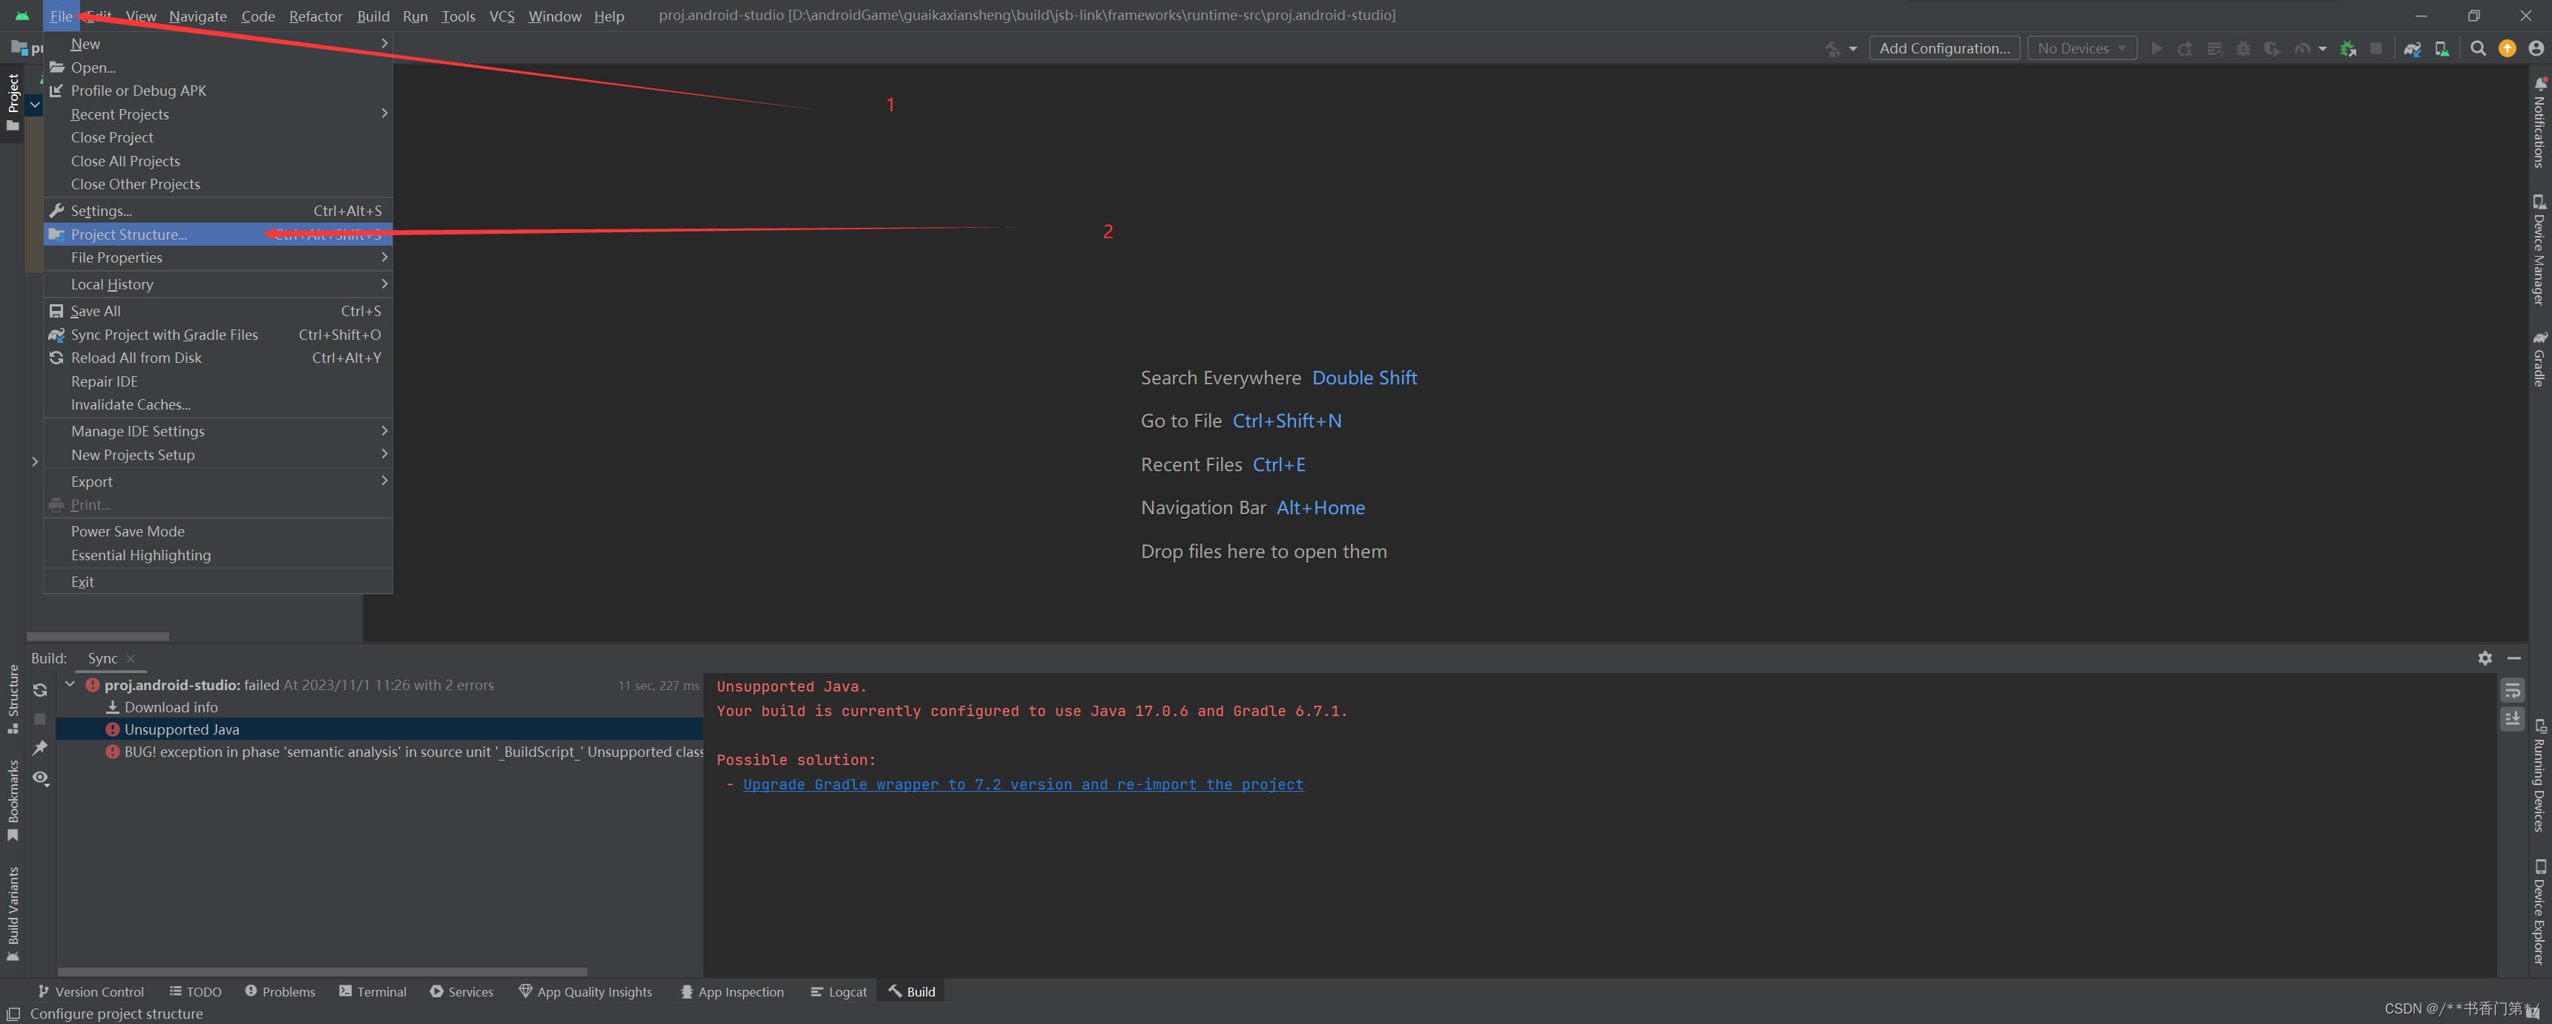Open the Device Manager toolbar icon

[2441, 48]
